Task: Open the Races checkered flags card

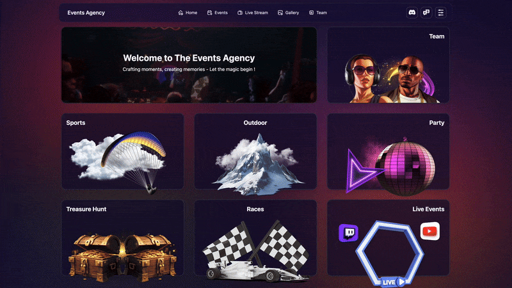Action: [x=255, y=237]
